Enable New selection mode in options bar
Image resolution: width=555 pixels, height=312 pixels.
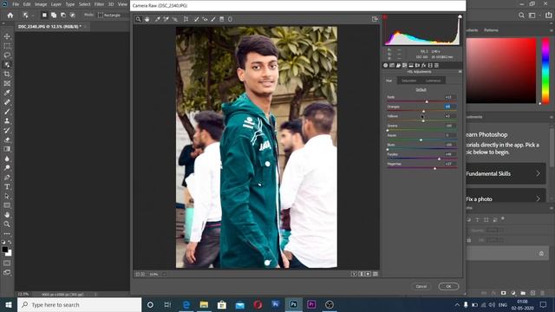(44, 16)
